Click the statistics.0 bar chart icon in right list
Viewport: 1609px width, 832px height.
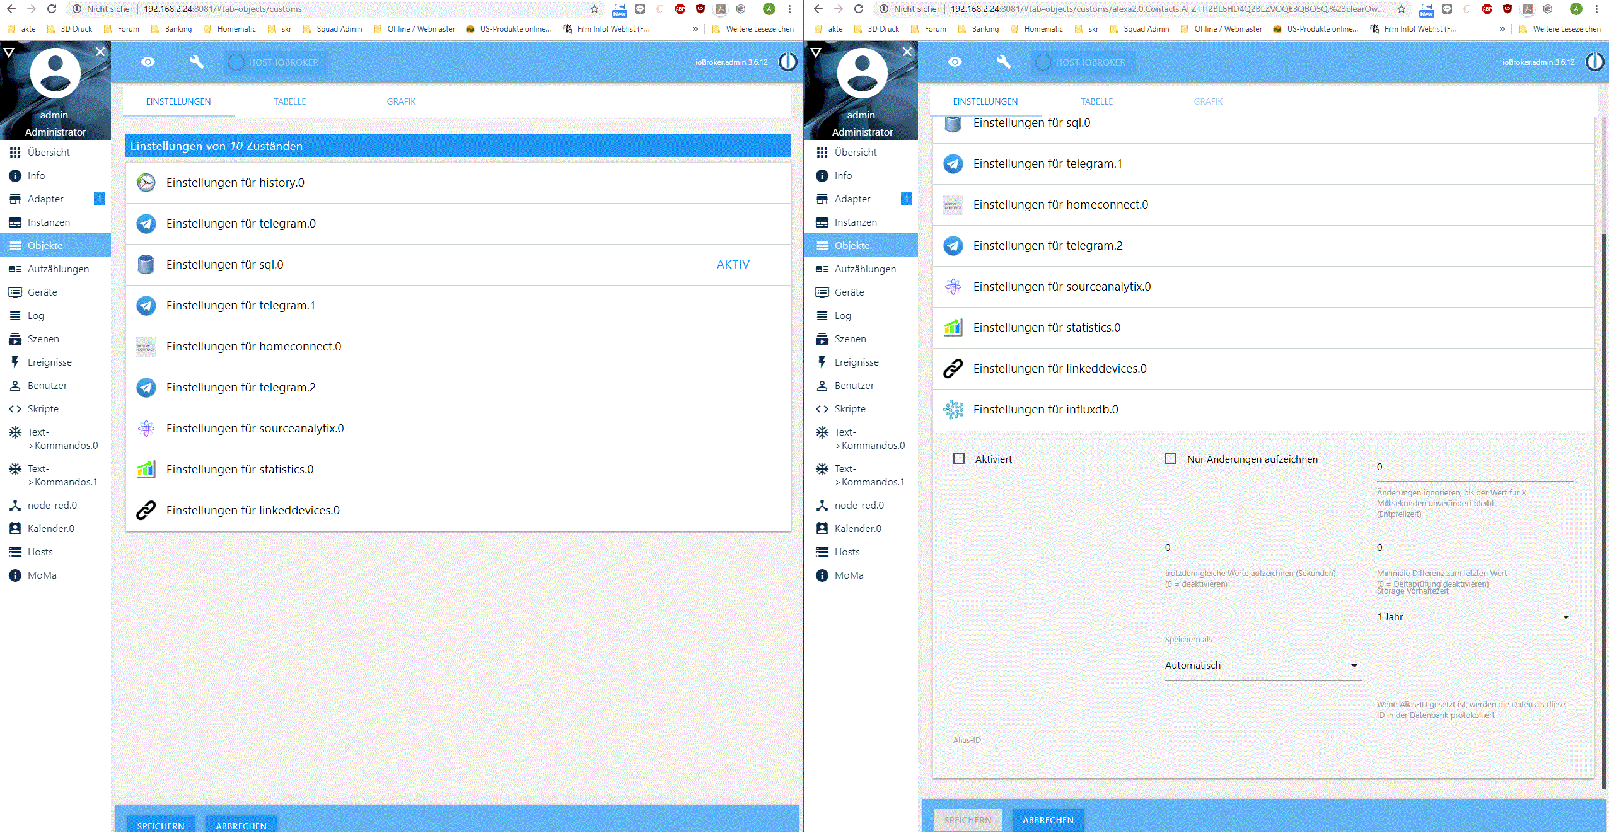pos(953,328)
